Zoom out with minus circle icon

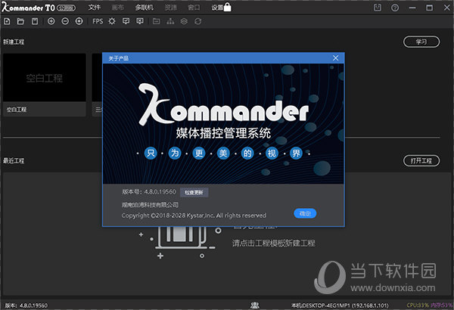coord(65,21)
